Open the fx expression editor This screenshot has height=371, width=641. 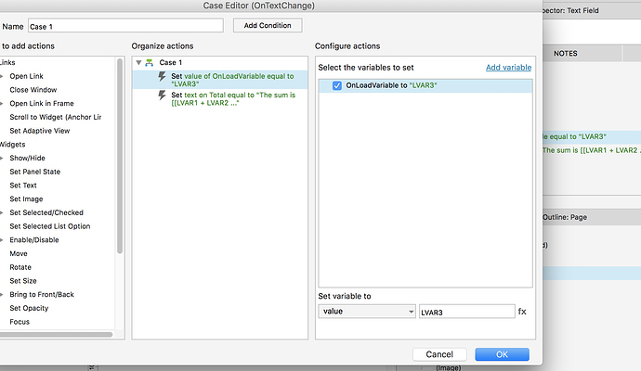coord(522,312)
